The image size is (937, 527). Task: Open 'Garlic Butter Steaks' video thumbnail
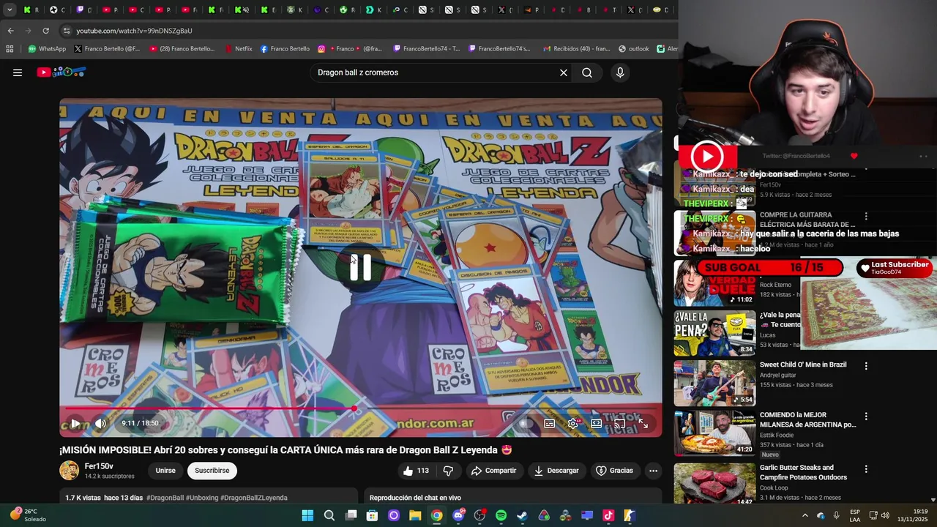(x=714, y=483)
